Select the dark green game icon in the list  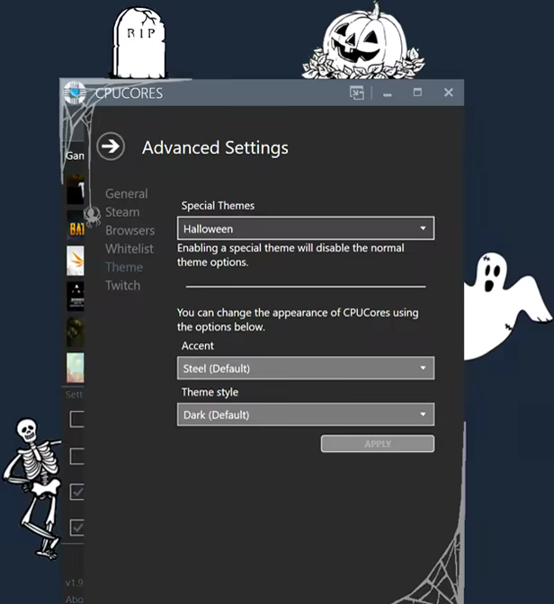pos(76,332)
